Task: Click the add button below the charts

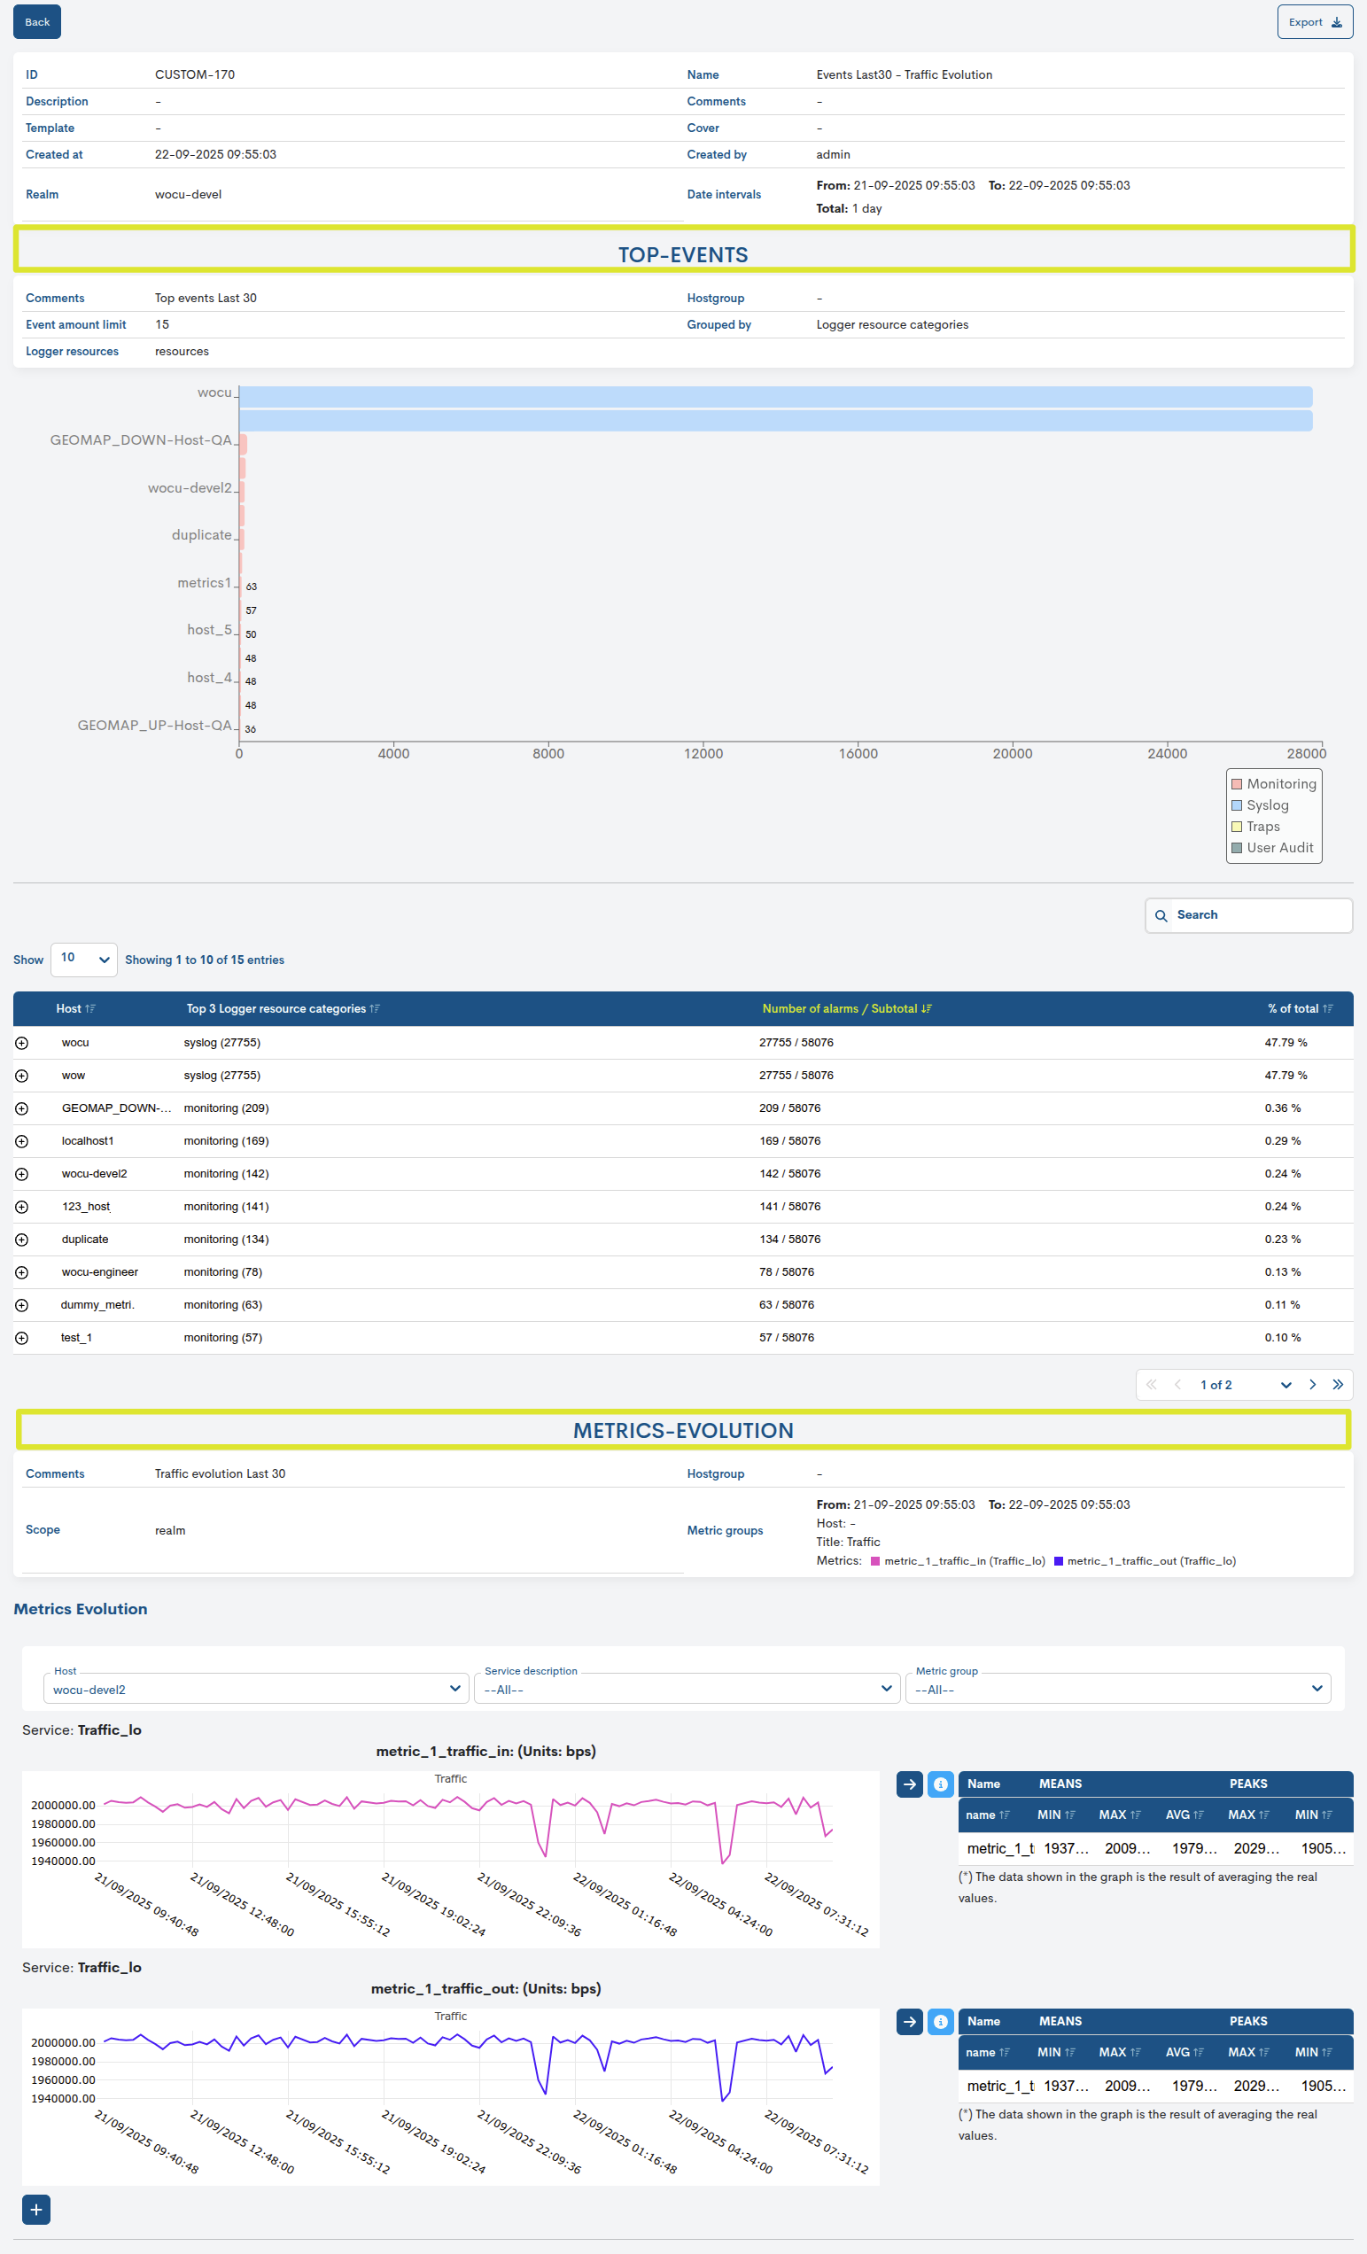Action: [x=35, y=2209]
